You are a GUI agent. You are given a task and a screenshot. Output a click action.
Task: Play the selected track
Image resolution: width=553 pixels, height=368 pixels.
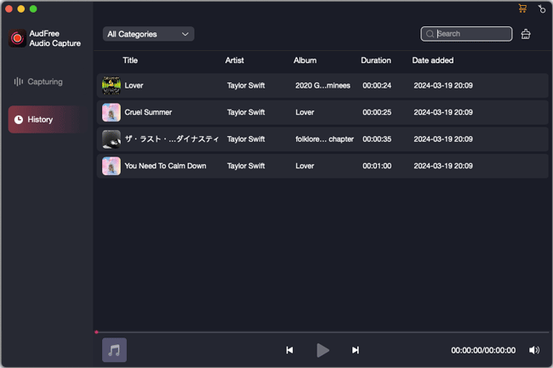(x=322, y=350)
